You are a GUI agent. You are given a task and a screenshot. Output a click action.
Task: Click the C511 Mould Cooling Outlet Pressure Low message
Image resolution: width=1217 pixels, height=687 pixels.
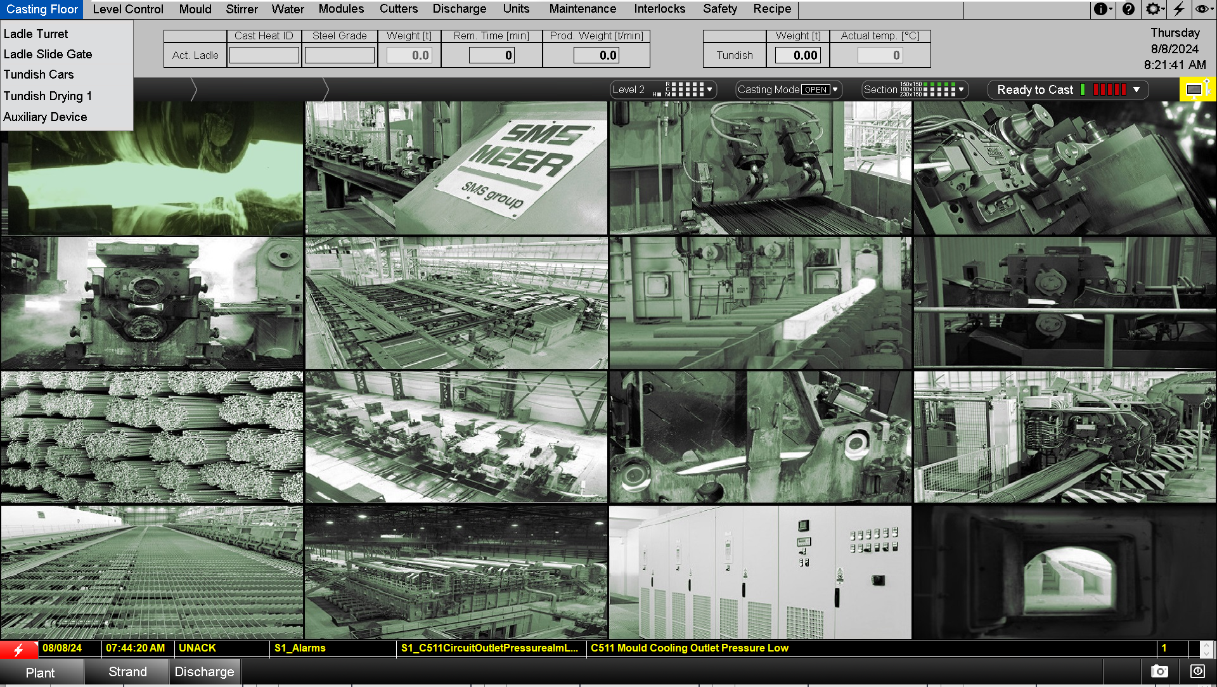(690, 648)
